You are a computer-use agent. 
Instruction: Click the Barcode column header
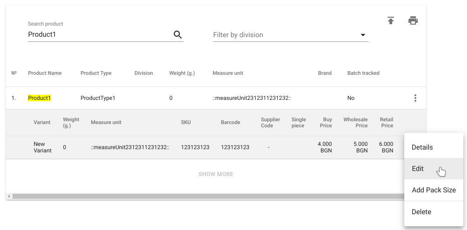click(230, 123)
